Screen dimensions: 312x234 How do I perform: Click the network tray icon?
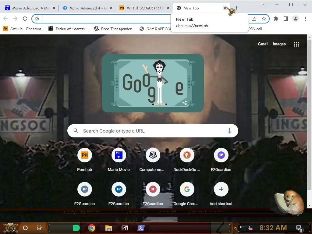243,228
